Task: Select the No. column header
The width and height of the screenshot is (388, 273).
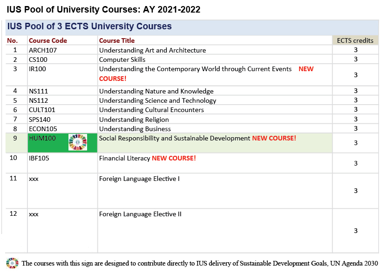Action: click(x=14, y=40)
